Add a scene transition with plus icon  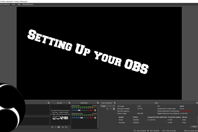(x=107, y=109)
